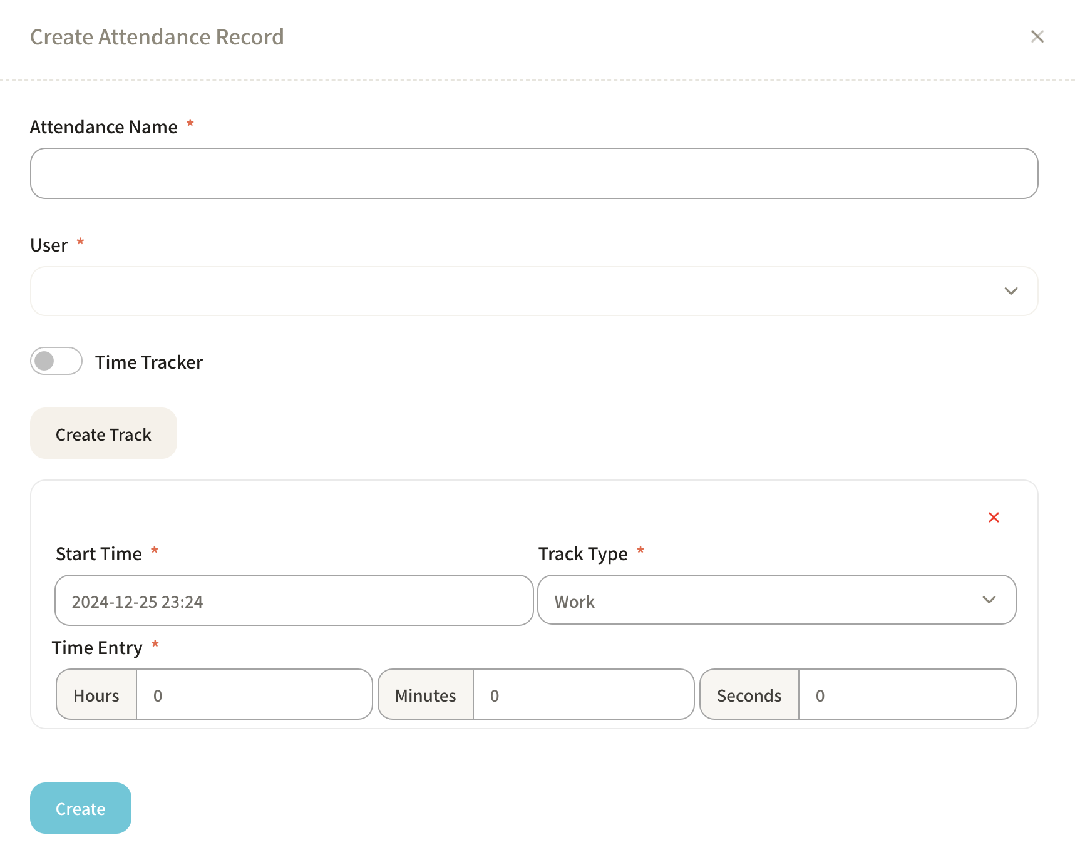
Task: Click the Attendance Name field label
Action: point(104,127)
